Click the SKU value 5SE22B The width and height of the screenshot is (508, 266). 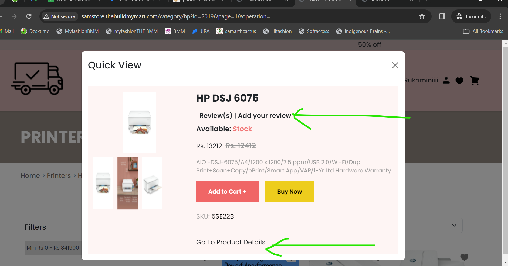[223, 216]
